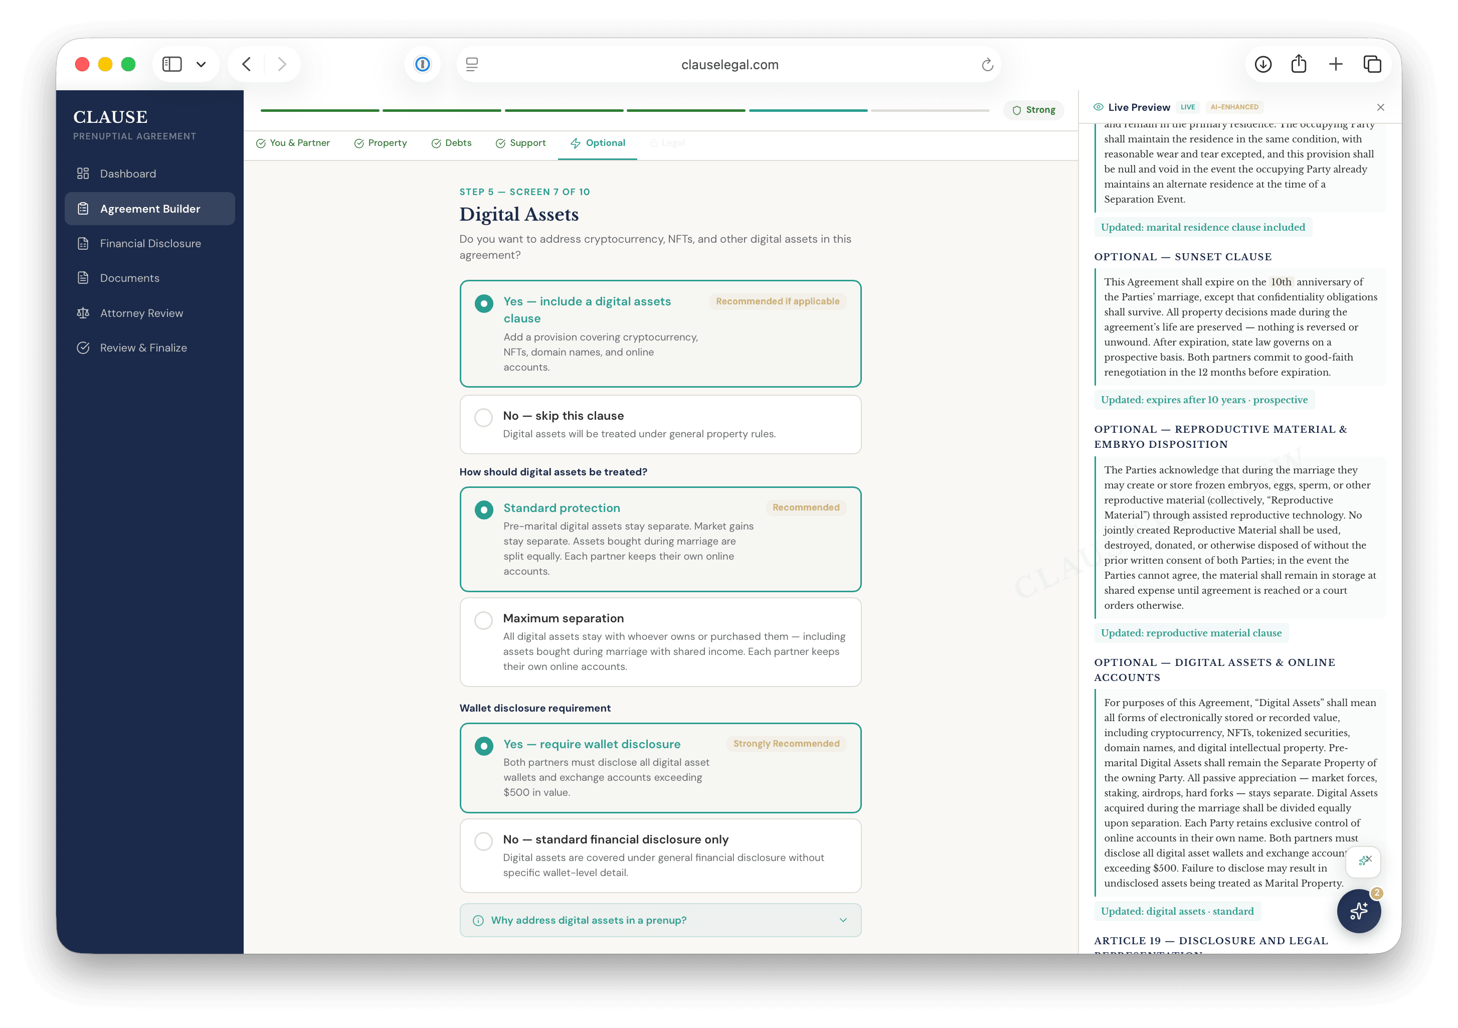Screen dimensions: 1458x1028
Task: Click the fifth progress bar segment
Action: 808,110
